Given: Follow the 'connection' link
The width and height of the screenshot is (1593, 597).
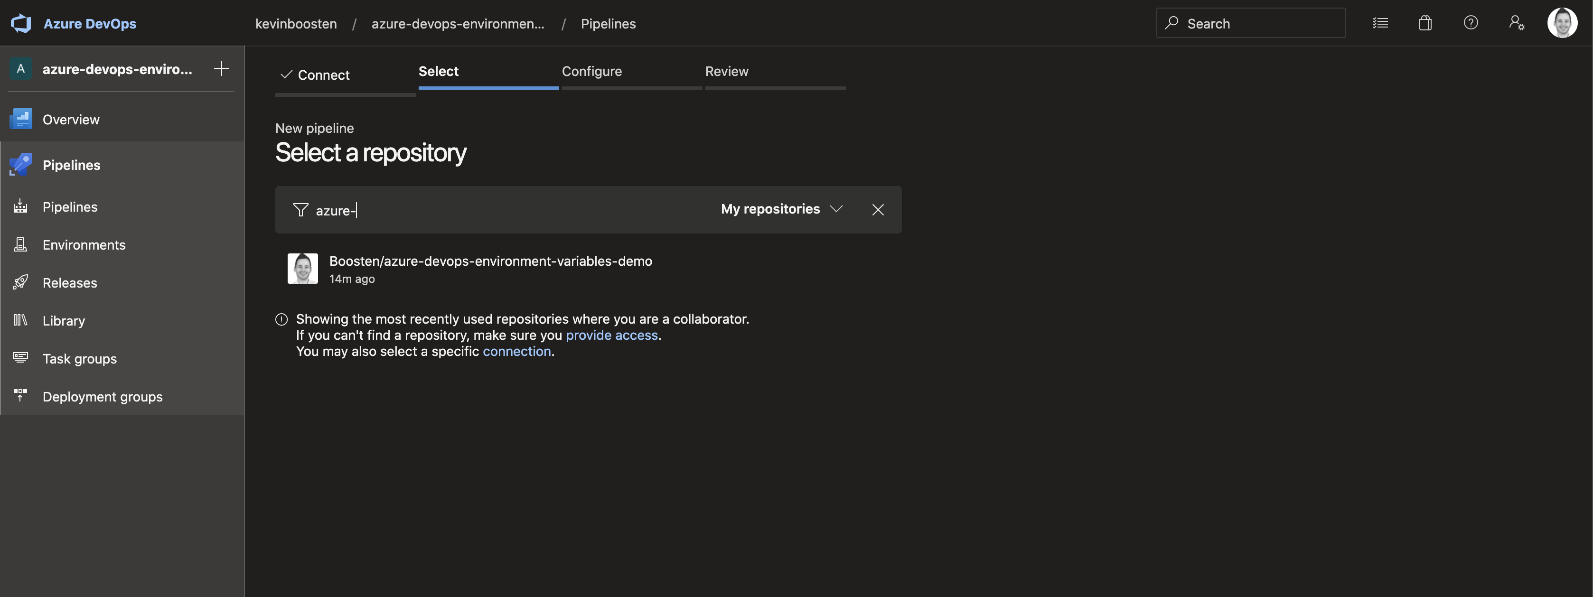Looking at the screenshot, I should 516,351.
